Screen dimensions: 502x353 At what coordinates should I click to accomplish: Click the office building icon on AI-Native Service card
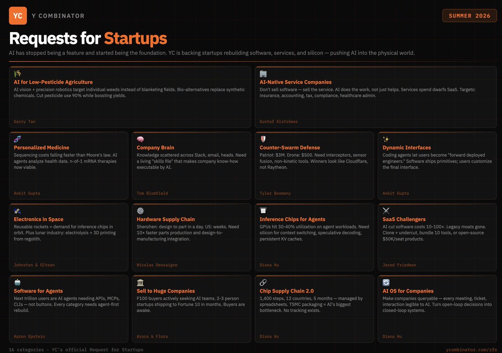tap(263, 74)
